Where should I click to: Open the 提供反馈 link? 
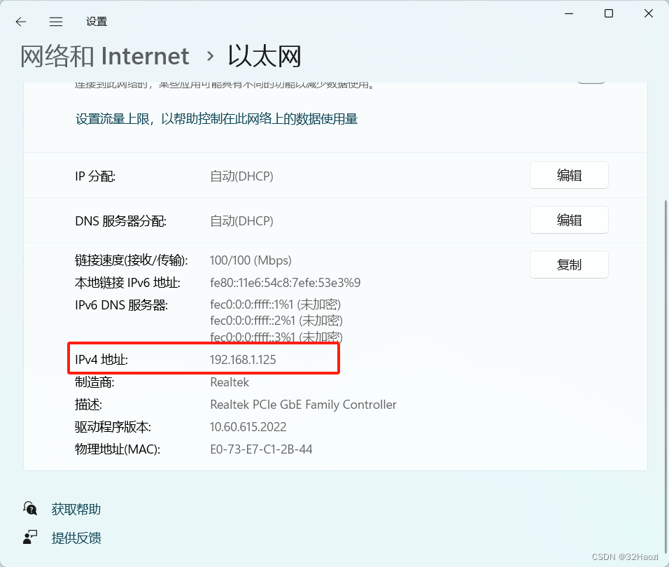pyautogui.click(x=76, y=538)
